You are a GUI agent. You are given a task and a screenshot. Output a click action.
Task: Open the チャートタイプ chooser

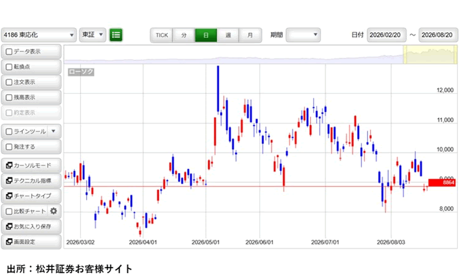pos(31,196)
